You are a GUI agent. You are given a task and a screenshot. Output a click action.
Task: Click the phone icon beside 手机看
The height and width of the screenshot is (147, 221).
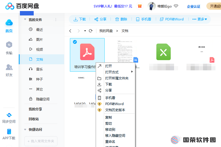[x=99, y=98]
